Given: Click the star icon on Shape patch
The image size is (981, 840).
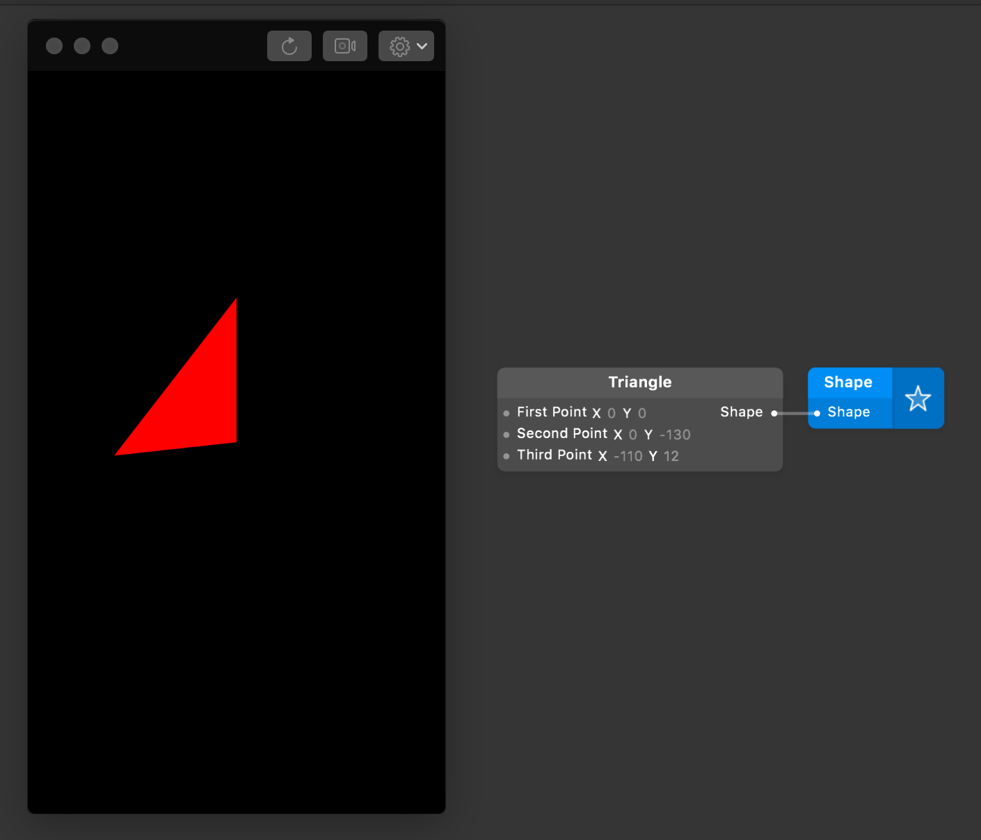Looking at the screenshot, I should tap(918, 398).
